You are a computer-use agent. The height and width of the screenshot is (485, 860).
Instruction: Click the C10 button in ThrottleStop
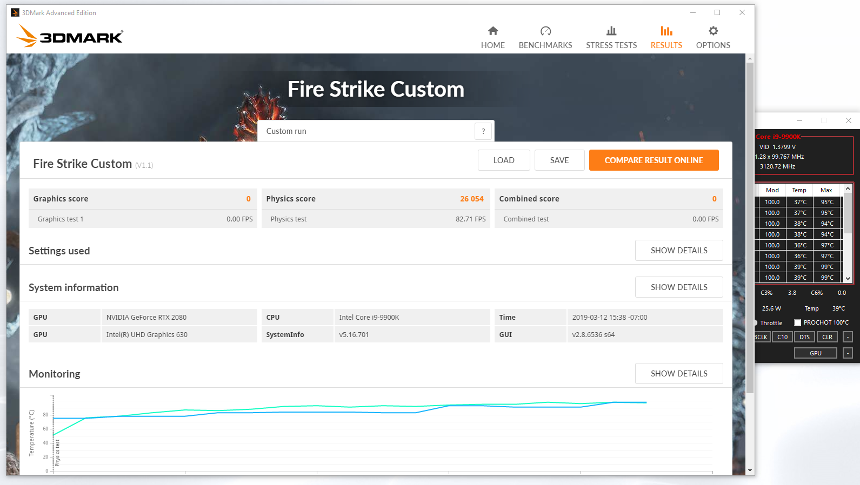(783, 337)
